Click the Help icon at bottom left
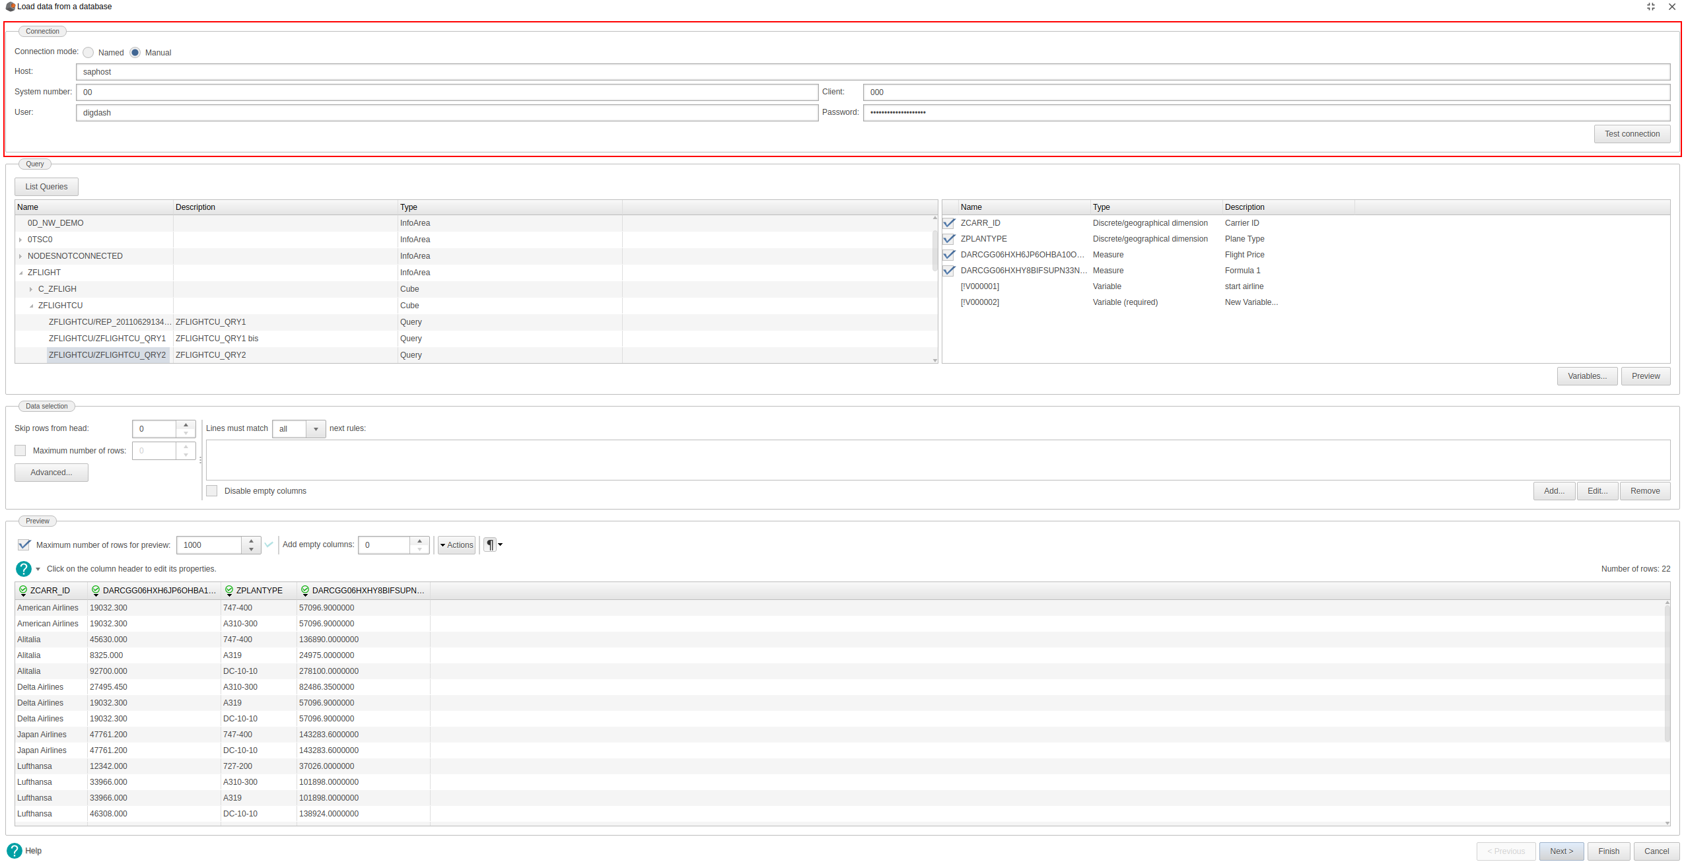 coord(15,851)
